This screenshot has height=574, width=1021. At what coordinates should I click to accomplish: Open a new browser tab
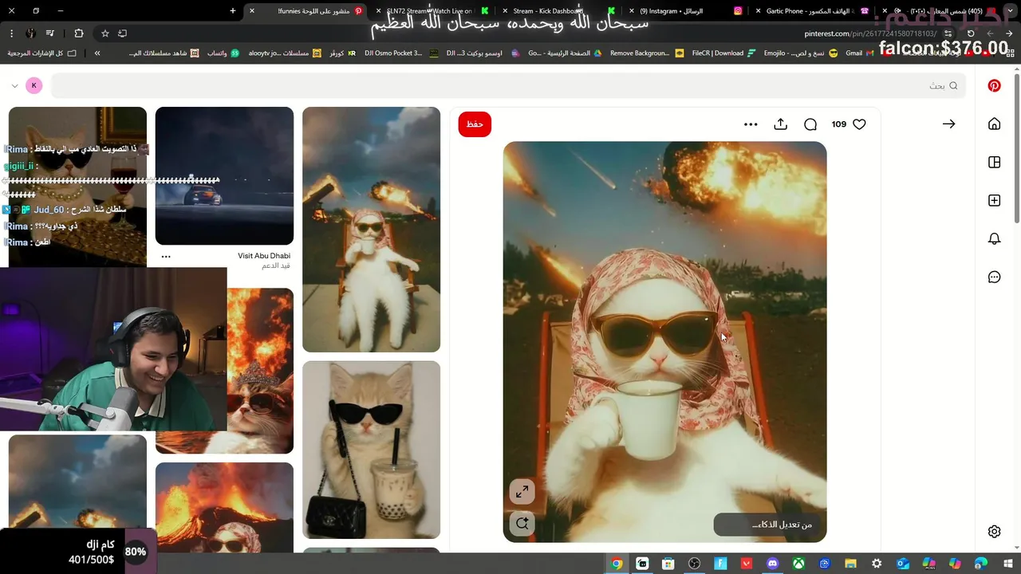(233, 11)
